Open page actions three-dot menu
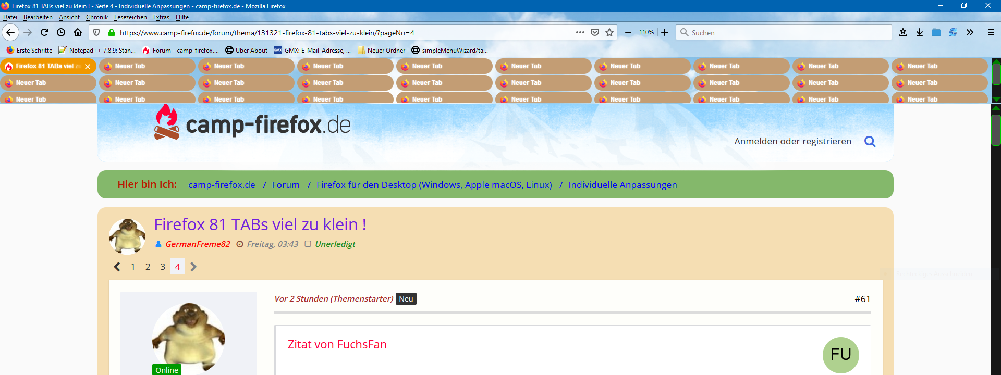Image resolution: width=1001 pixels, height=375 pixels. [x=580, y=32]
